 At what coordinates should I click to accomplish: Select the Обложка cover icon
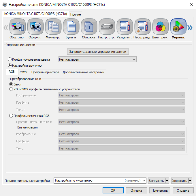point(89,27)
